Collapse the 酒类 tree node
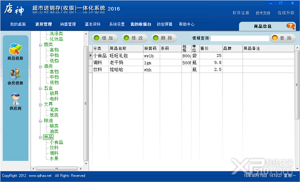 point(40,67)
